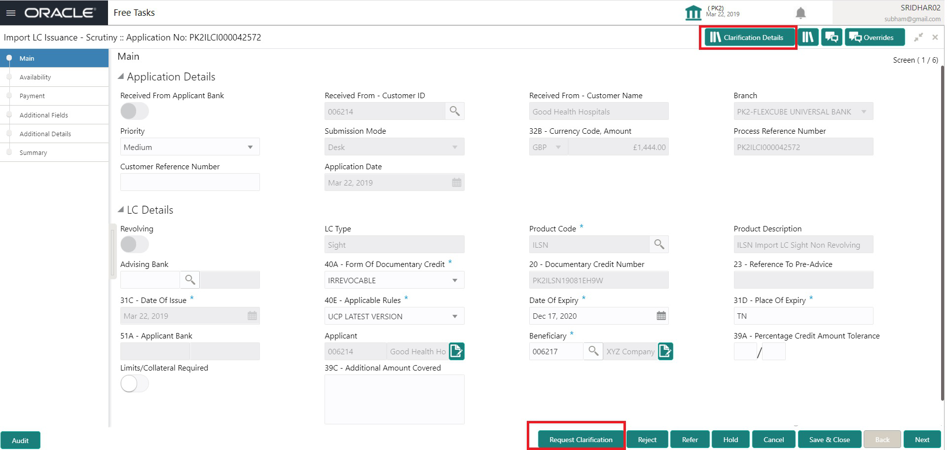Screen dimensions: 947x450
Task: Click the Overrides button
Action: [875, 37]
